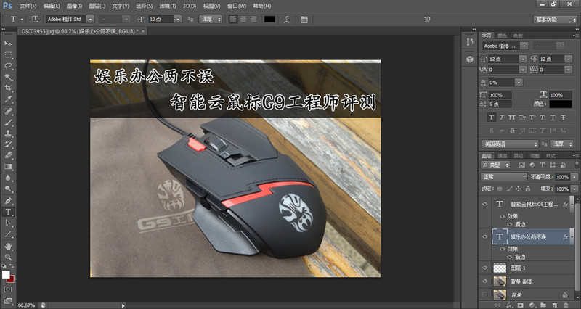This screenshot has width=581, height=309.
Task: Click the 颜色 swatch in character panel
Action: [x=561, y=104]
